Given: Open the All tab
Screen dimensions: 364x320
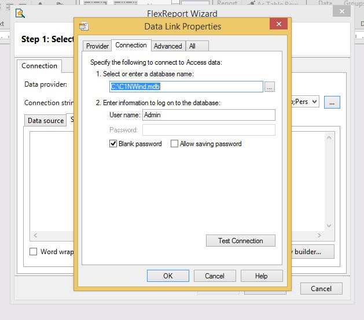Looking at the screenshot, I should tap(197, 46).
